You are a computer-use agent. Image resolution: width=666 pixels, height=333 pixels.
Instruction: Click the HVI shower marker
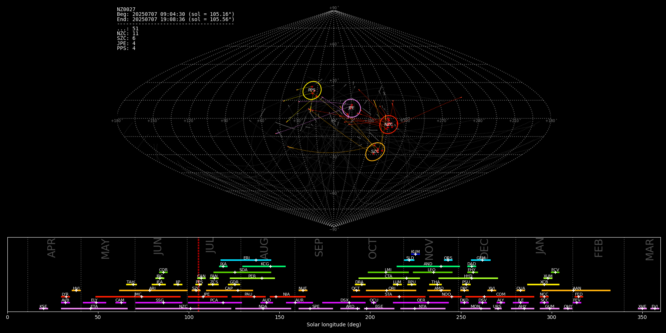pyautogui.click(x=76, y=290)
